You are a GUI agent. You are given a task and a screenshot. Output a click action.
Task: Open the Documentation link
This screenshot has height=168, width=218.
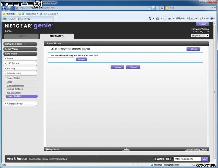pyautogui.click(x=35, y=159)
